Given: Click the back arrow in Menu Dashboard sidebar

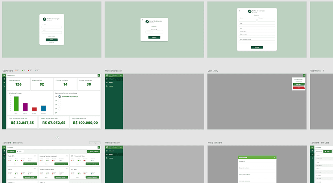Looking at the screenshot, I should pyautogui.click(x=121, y=75).
